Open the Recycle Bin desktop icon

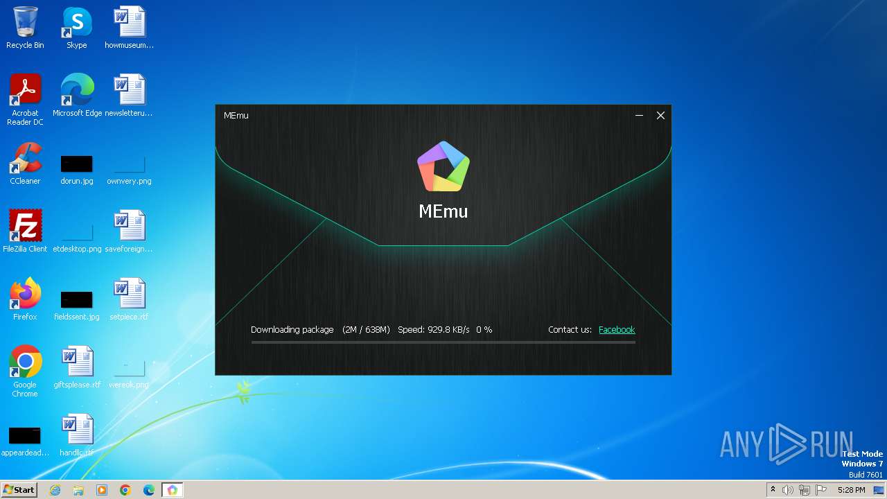pos(25,28)
